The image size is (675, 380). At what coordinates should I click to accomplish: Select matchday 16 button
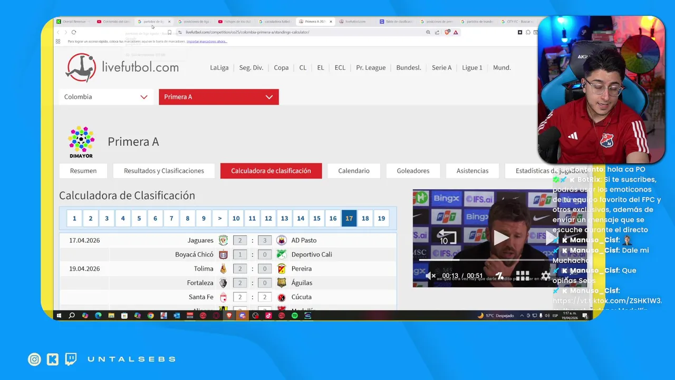333,218
